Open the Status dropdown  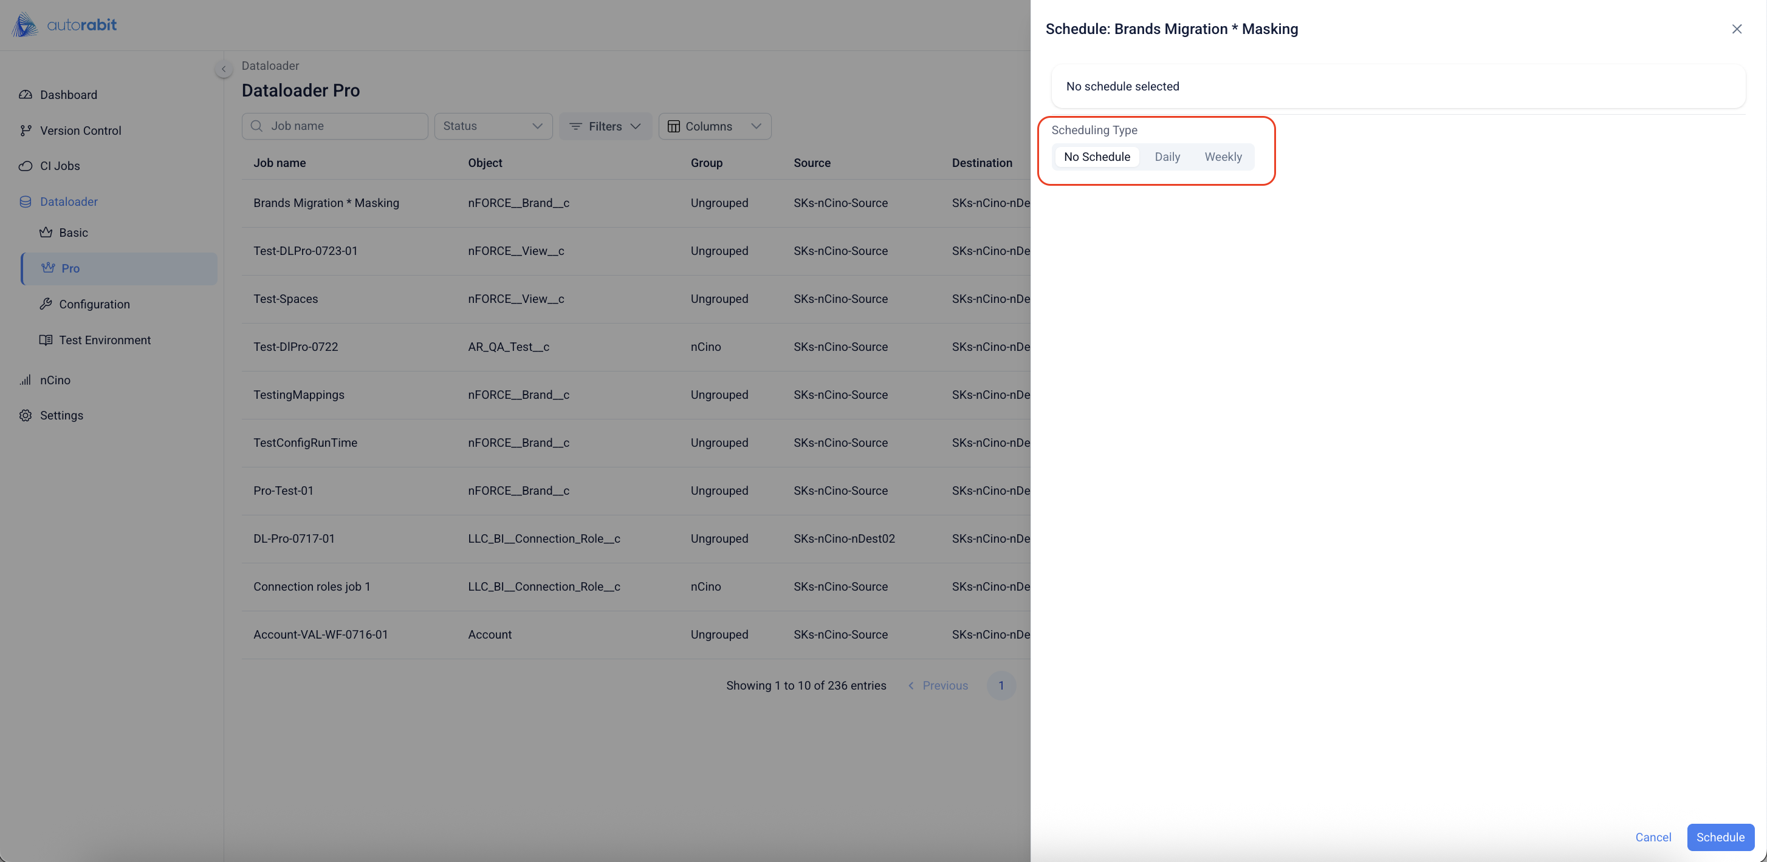pos(493,126)
